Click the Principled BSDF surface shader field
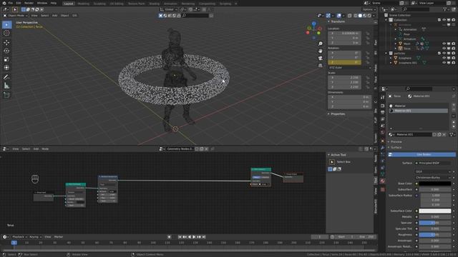Viewport: 458px width, 257px height. (x=433, y=163)
